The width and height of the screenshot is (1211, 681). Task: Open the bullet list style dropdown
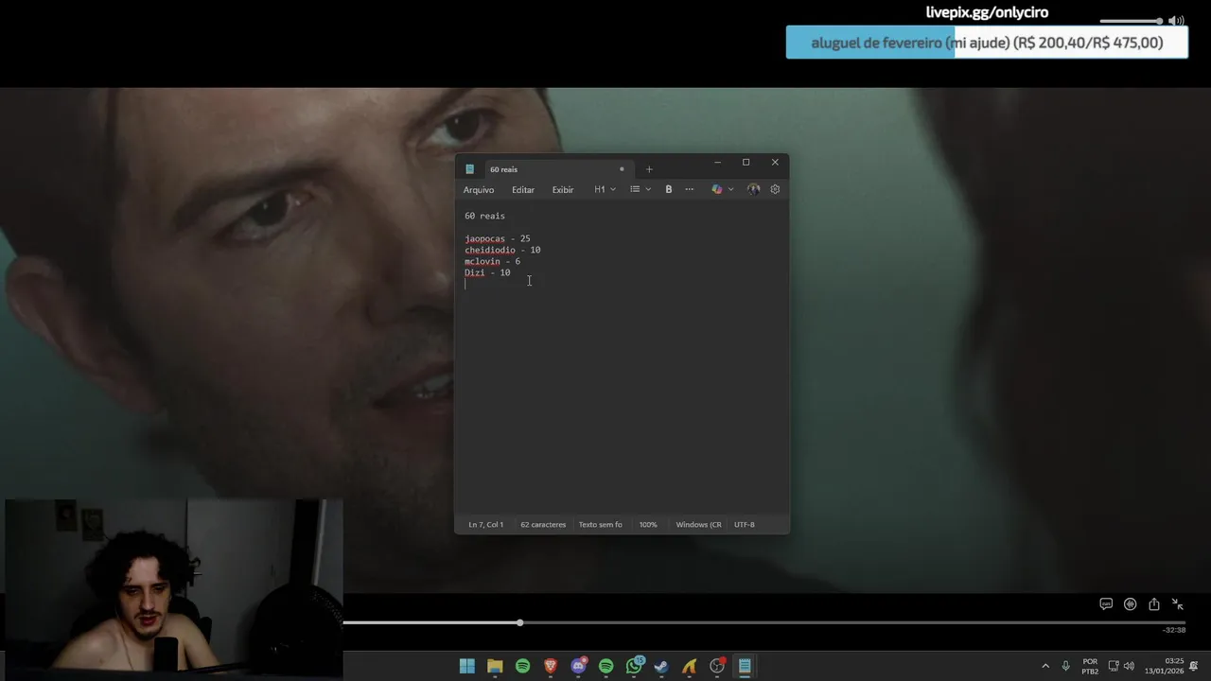(x=641, y=189)
